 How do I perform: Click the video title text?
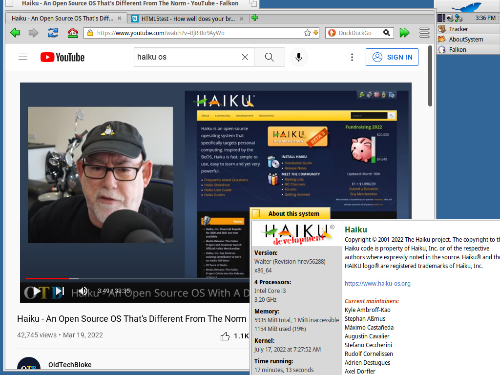coord(132,319)
